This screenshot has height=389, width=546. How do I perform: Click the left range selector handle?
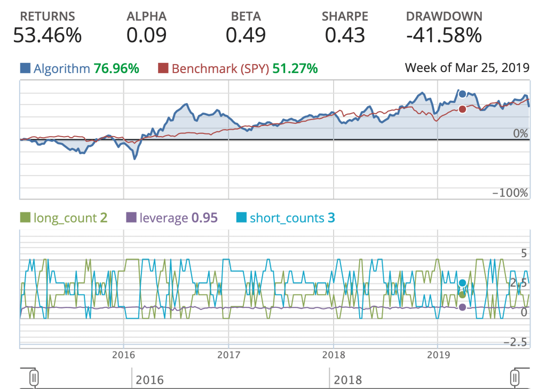coord(33,377)
